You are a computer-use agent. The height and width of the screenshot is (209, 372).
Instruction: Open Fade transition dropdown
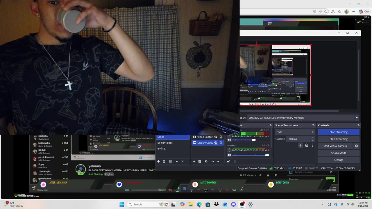click(x=295, y=132)
